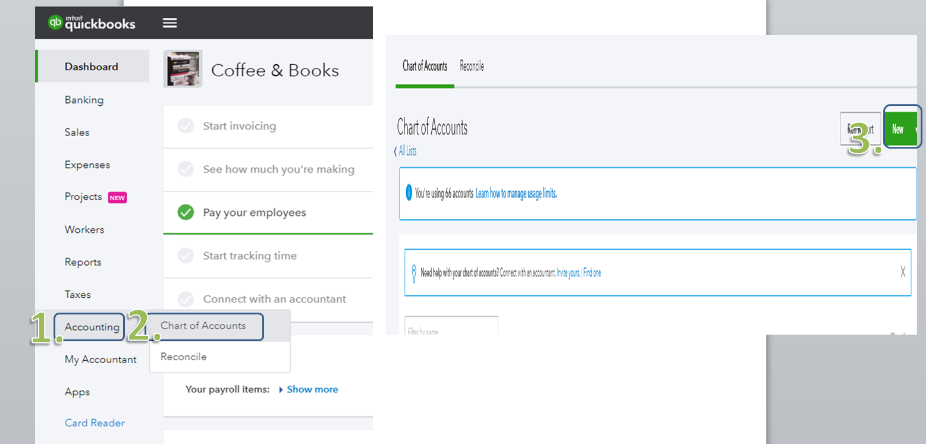Open the New button dropdown arrow
Screen dimensions: 926x444
pos(916,129)
